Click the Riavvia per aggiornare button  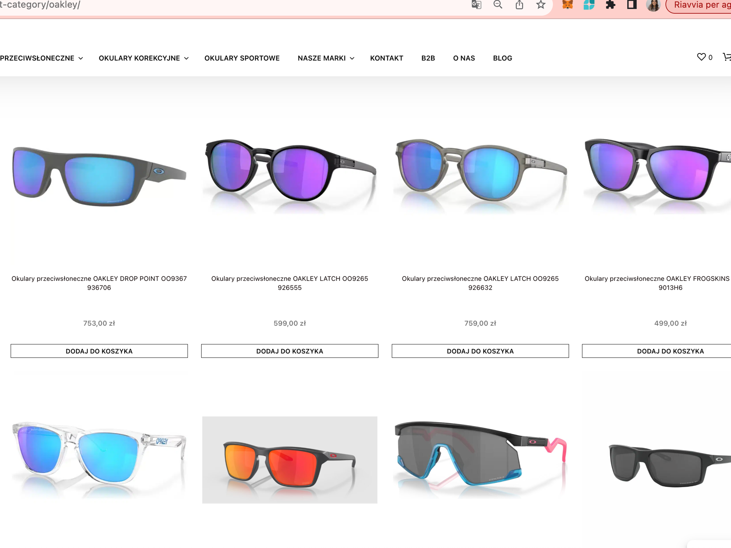click(699, 5)
